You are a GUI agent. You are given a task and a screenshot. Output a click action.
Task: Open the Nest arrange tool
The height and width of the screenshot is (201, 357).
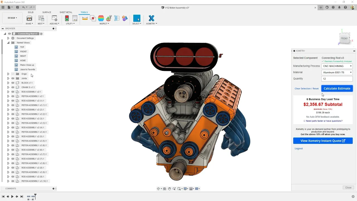41,18
